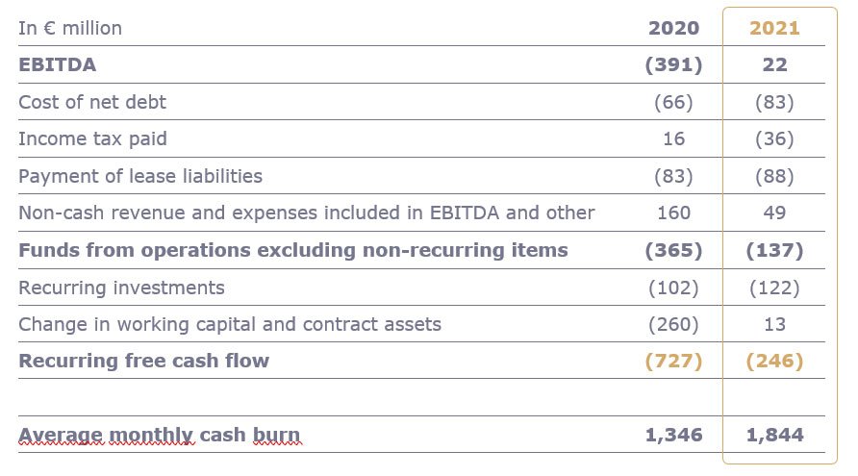Select the 'Funds from operations' row label
Screen dimensions: 858x476
[x=292, y=250]
